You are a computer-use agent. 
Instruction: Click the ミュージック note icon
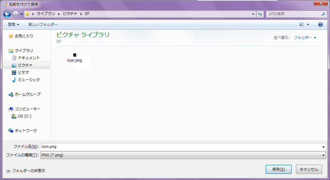[x=14, y=80]
